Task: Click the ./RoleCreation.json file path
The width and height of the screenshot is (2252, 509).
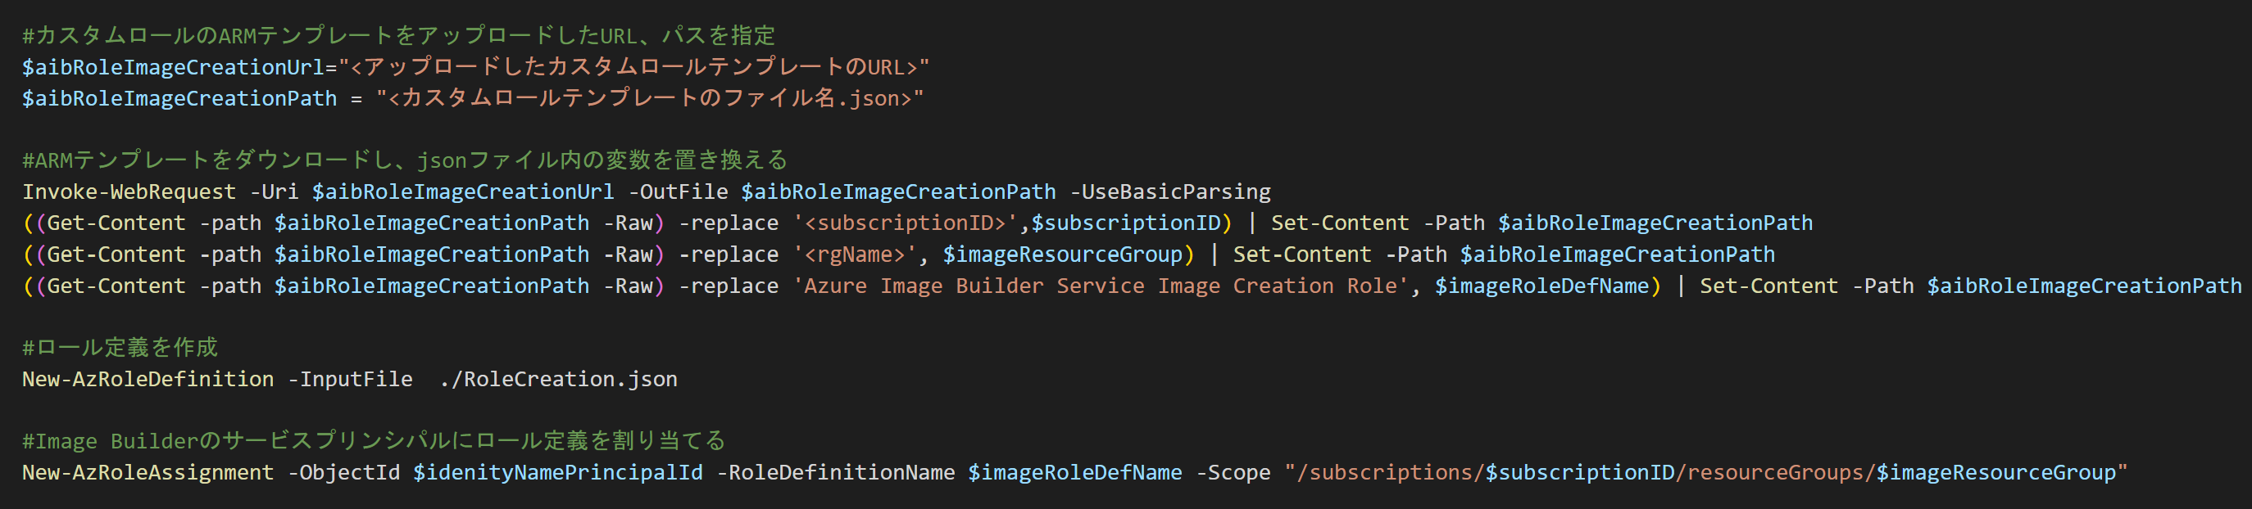Action: tap(558, 380)
